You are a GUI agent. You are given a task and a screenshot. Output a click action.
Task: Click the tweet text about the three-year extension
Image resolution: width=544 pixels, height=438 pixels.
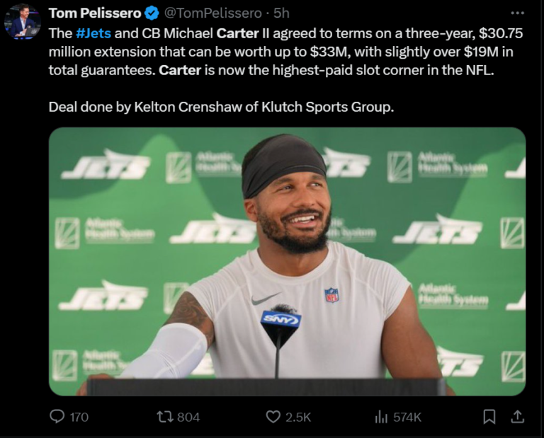pos(283,51)
